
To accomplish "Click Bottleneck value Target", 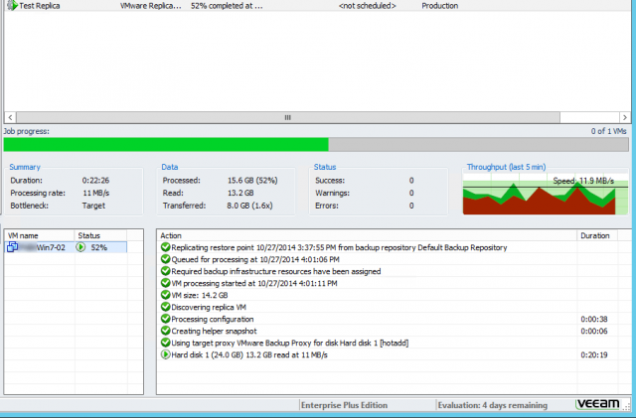I will tap(93, 206).
